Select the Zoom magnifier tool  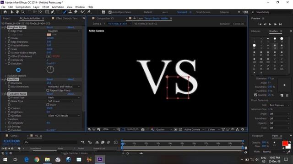coord(23,12)
